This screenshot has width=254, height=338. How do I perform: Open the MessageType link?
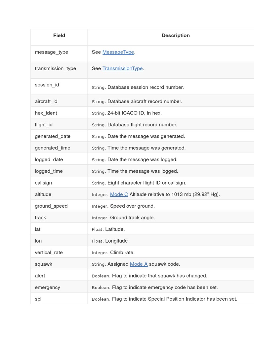click(118, 52)
